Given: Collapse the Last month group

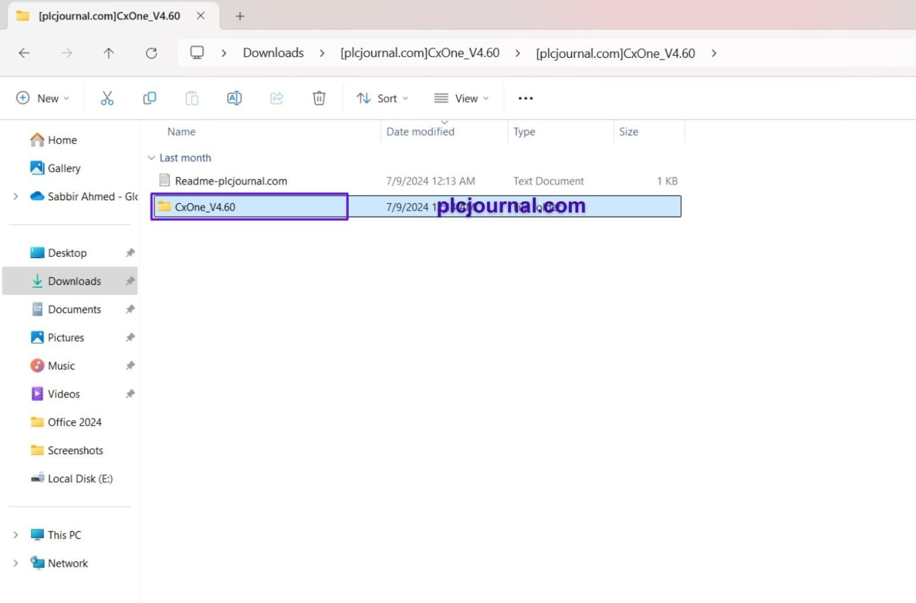Looking at the screenshot, I should (x=151, y=157).
